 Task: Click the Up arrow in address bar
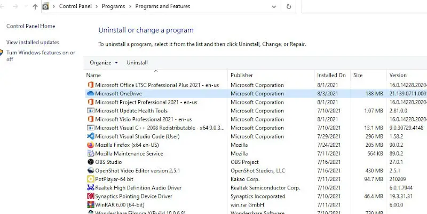point(35,6)
